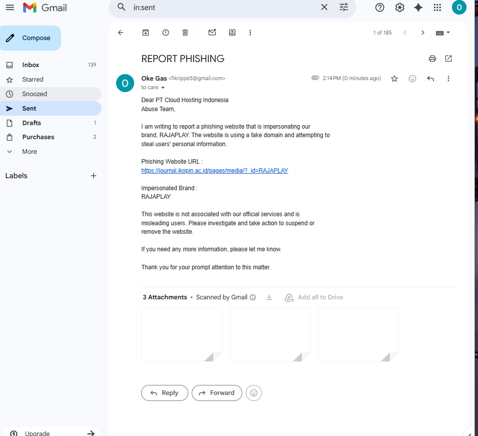
Task: Open the Sent folder
Action: [x=51, y=109]
